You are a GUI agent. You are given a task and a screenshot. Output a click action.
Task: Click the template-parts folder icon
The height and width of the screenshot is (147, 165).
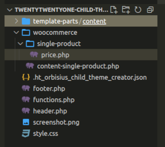coord(26,21)
